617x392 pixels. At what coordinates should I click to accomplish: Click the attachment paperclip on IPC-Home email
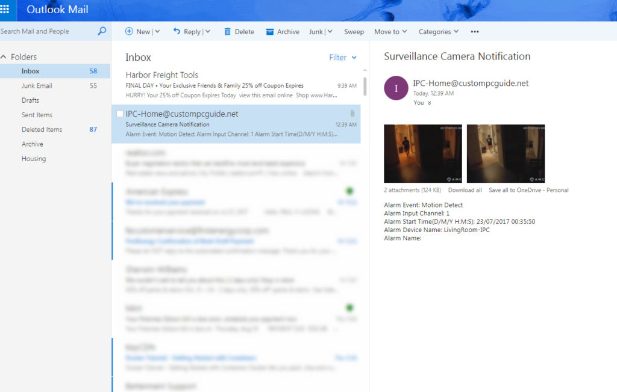(352, 114)
